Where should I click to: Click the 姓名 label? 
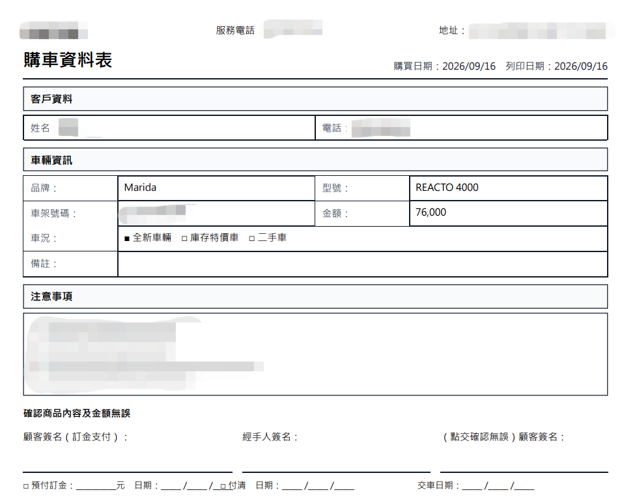tap(40, 128)
